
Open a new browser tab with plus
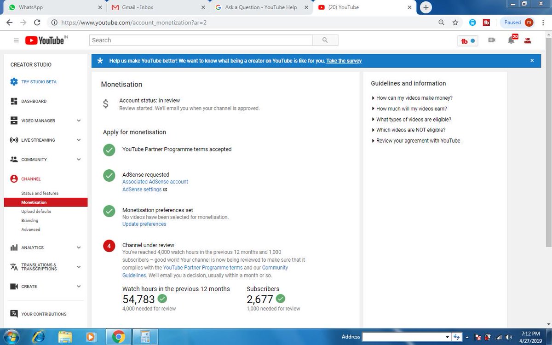426,7
